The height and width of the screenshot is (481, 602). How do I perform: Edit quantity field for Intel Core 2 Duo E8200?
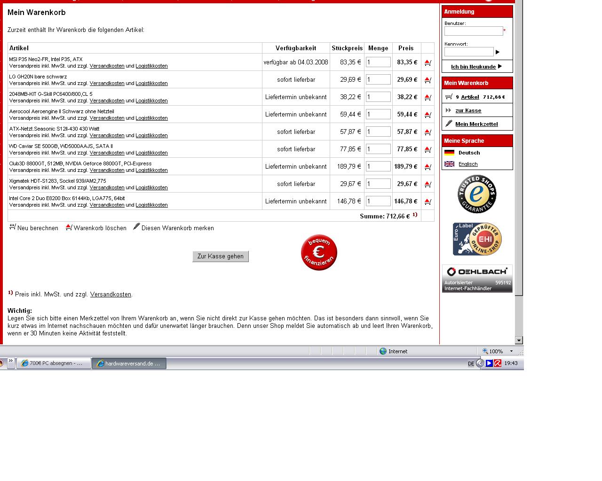click(x=378, y=201)
